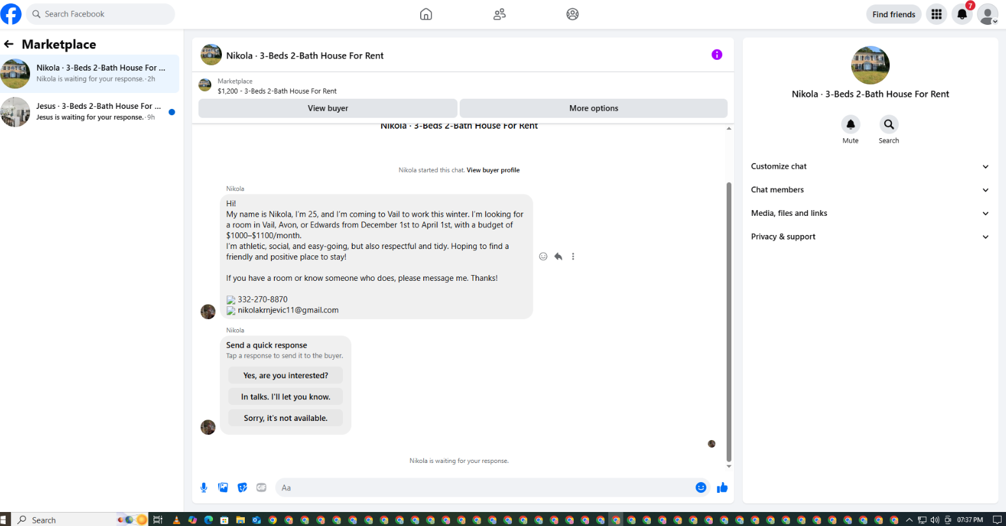Open more actions for Nikola's message
Image resolution: width=1006 pixels, height=526 pixels.
573,257
